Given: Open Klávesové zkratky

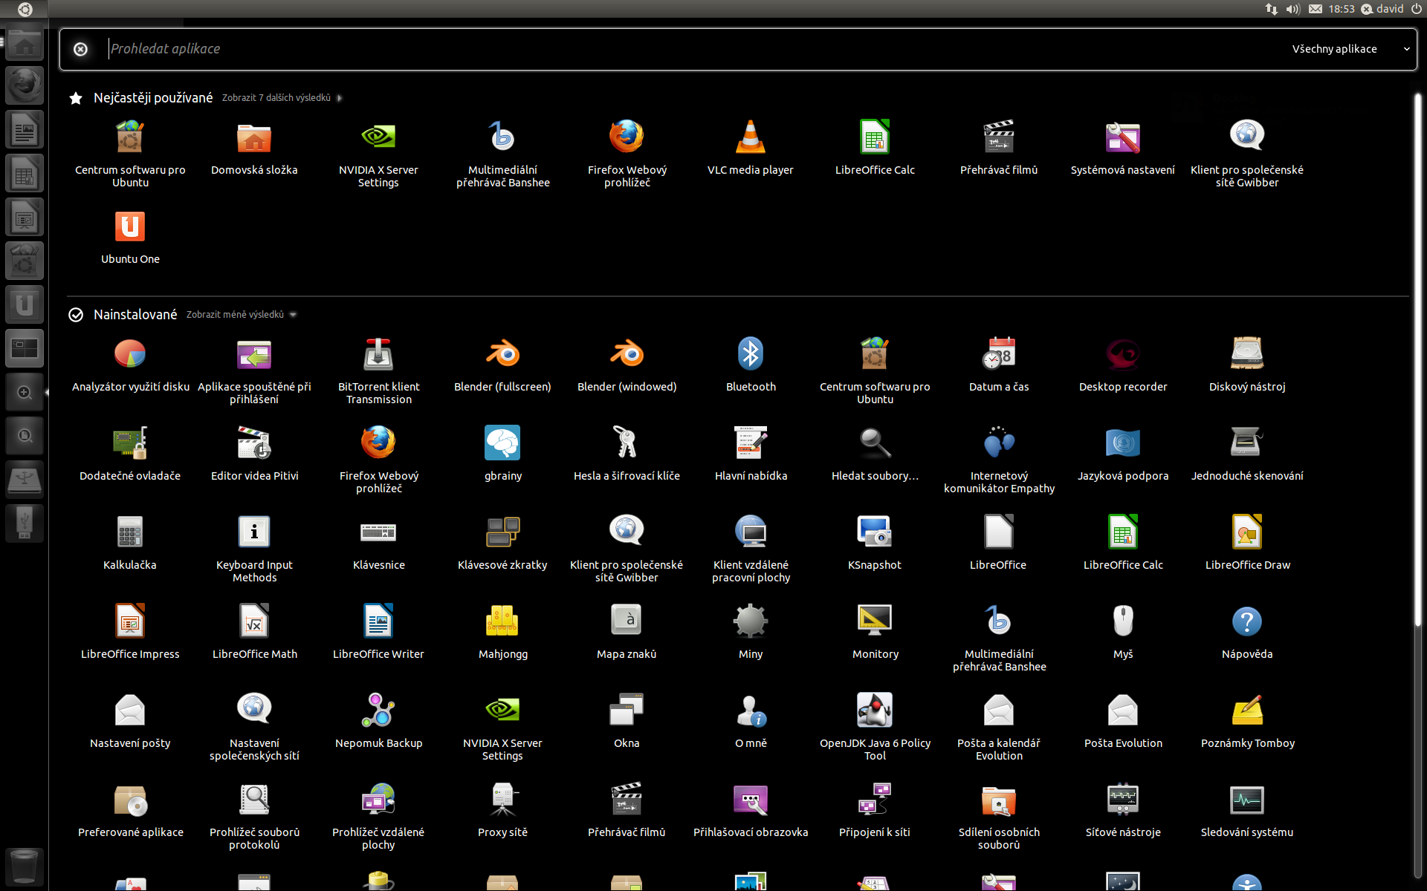Looking at the screenshot, I should (503, 542).
